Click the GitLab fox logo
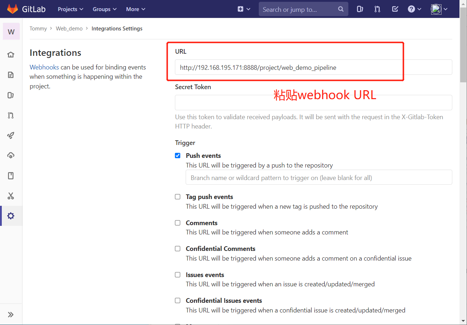Screen dimensions: 467x325 (x=13, y=9)
